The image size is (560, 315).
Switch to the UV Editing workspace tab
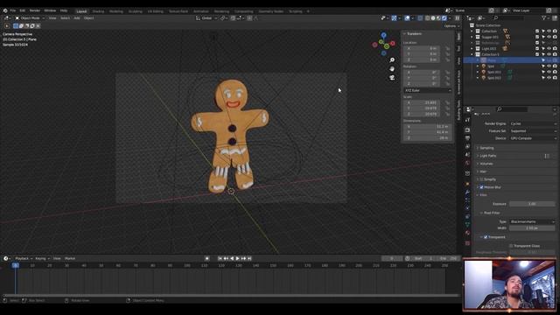(x=156, y=11)
